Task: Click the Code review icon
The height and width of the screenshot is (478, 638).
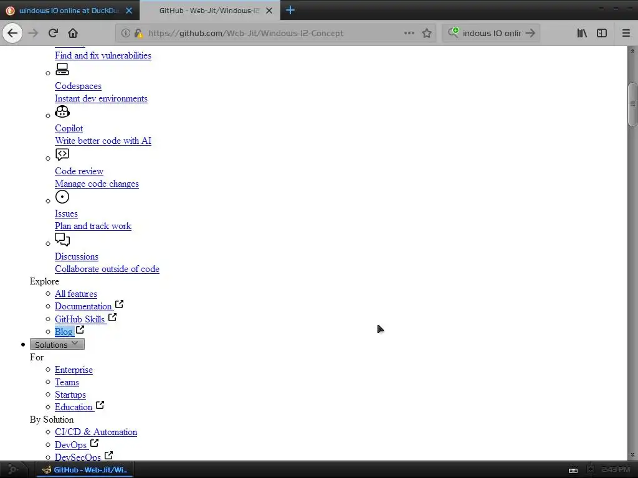Action: [x=62, y=154]
